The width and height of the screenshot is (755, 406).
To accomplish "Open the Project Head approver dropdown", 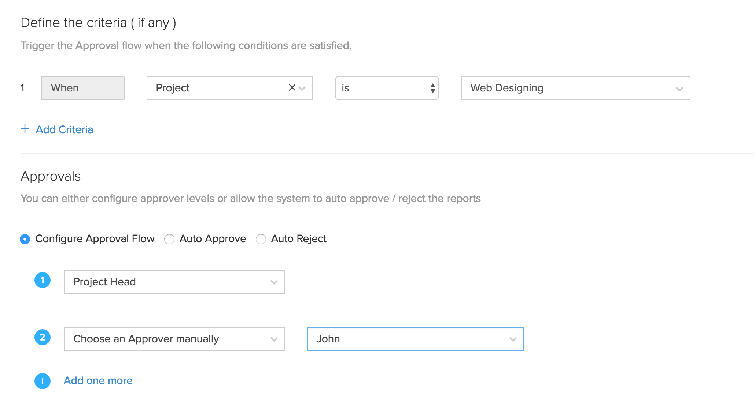I will (174, 282).
